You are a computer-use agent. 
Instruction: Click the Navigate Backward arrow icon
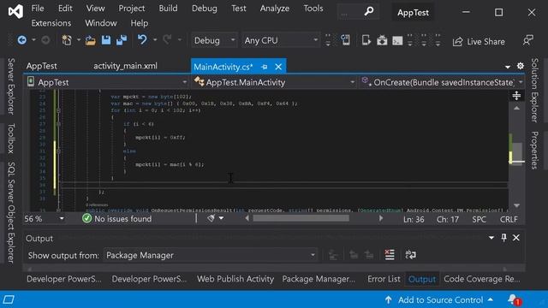coord(22,40)
